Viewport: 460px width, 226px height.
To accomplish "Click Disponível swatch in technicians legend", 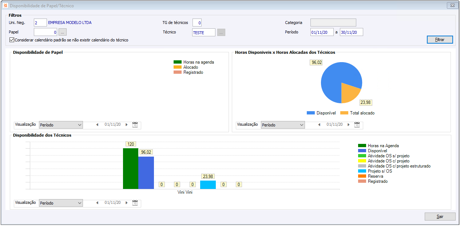I will (362, 151).
